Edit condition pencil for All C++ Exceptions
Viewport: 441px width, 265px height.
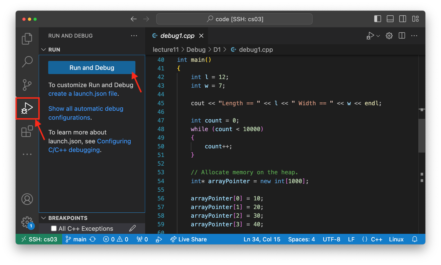click(132, 229)
